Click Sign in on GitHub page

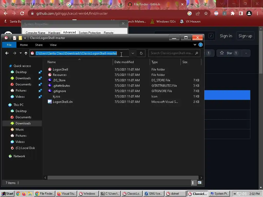tap(226, 36)
